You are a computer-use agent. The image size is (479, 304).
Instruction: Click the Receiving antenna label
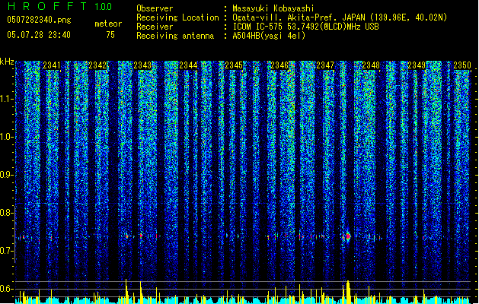tap(175, 36)
